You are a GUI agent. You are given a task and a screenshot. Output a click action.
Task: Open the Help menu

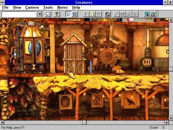coord(76,7)
